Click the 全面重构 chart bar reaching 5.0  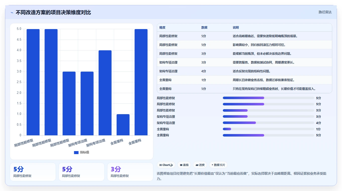141,82
